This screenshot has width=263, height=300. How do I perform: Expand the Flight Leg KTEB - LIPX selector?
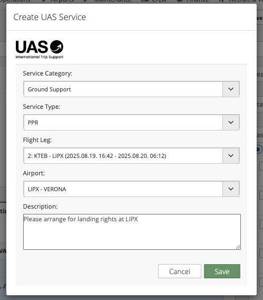[x=131, y=156]
